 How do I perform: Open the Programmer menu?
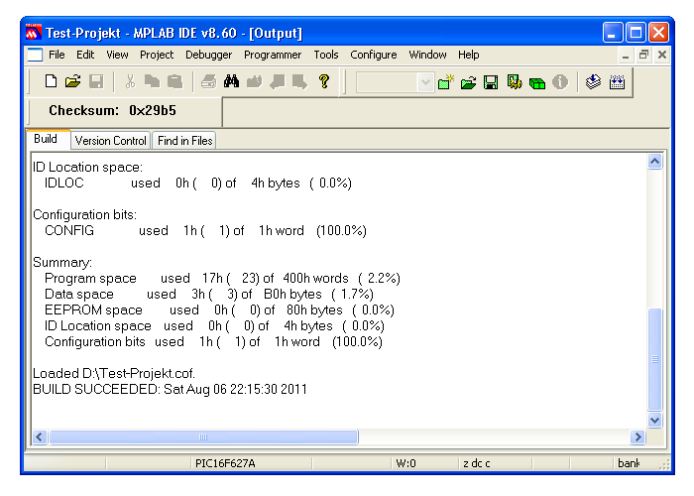273,55
